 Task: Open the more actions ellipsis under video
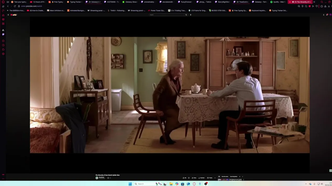tap(215, 178)
